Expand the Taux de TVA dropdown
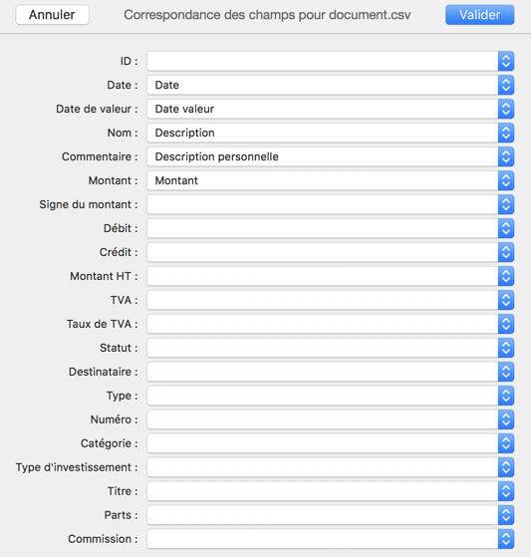 [x=331, y=324]
